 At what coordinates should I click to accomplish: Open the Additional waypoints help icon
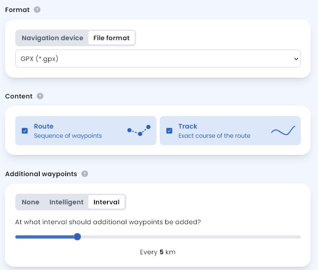tap(85, 174)
